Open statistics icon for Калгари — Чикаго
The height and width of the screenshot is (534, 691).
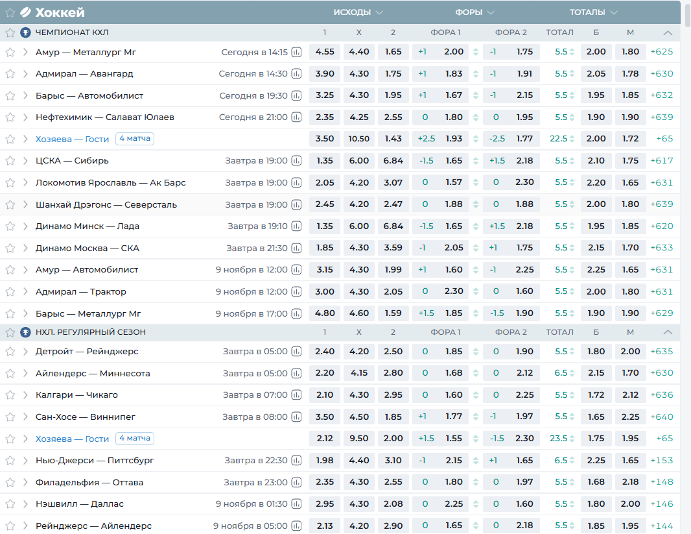[x=297, y=395]
